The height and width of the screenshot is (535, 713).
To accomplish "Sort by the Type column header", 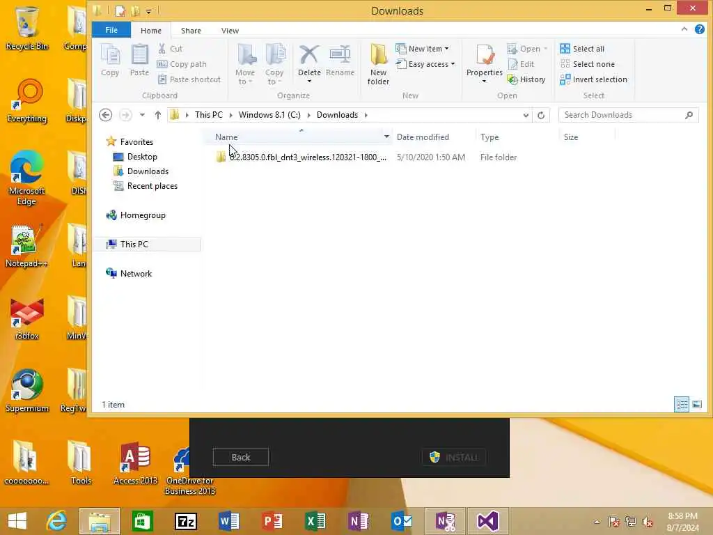I will click(x=489, y=137).
